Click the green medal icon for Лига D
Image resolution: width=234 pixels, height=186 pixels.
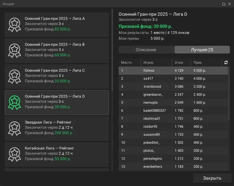[14, 103]
